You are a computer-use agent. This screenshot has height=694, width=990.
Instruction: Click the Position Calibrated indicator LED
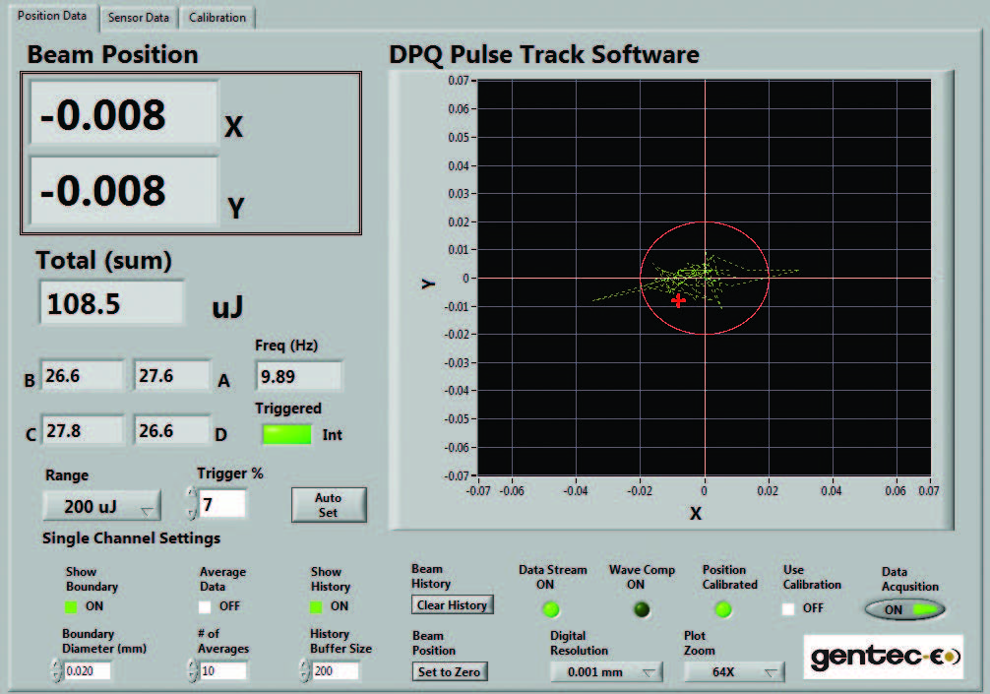[x=723, y=609]
